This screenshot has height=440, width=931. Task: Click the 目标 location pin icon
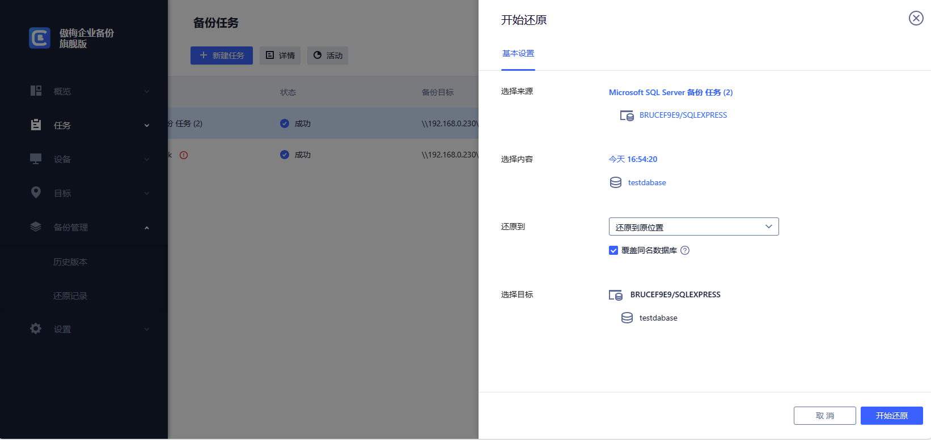click(x=36, y=193)
